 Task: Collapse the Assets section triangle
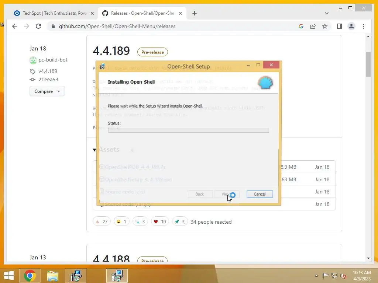click(x=94, y=150)
